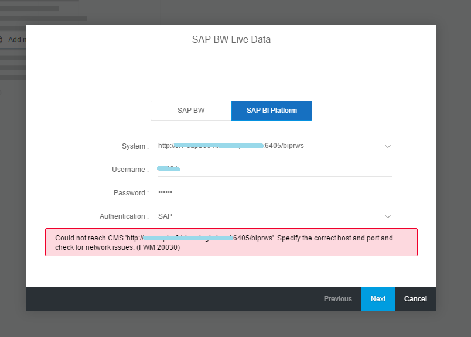Click the Cancel button
Screen dimensions: 471x337
pyautogui.click(x=415, y=299)
